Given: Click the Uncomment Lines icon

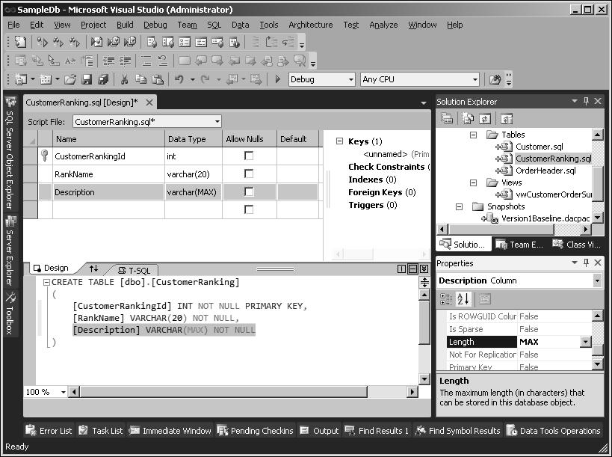Looking at the screenshot, I should (x=162, y=61).
